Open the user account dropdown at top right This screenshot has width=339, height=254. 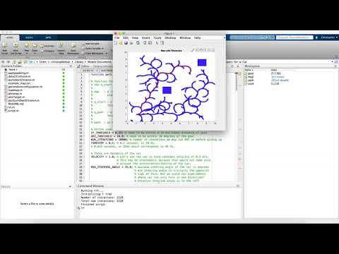coord(329,37)
